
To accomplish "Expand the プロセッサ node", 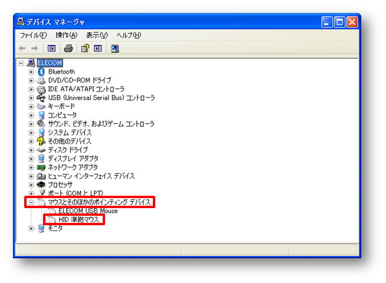I will pyautogui.click(x=31, y=185).
